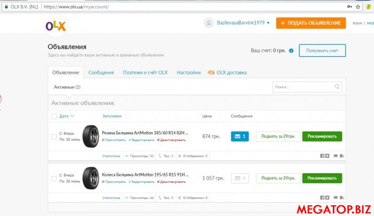
Task: Click the magnifier icon in the search field
Action: coord(337,87)
